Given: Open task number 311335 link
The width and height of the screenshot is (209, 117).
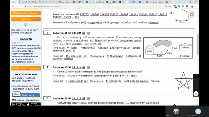Looking at the screenshot, I should pos(77,33).
